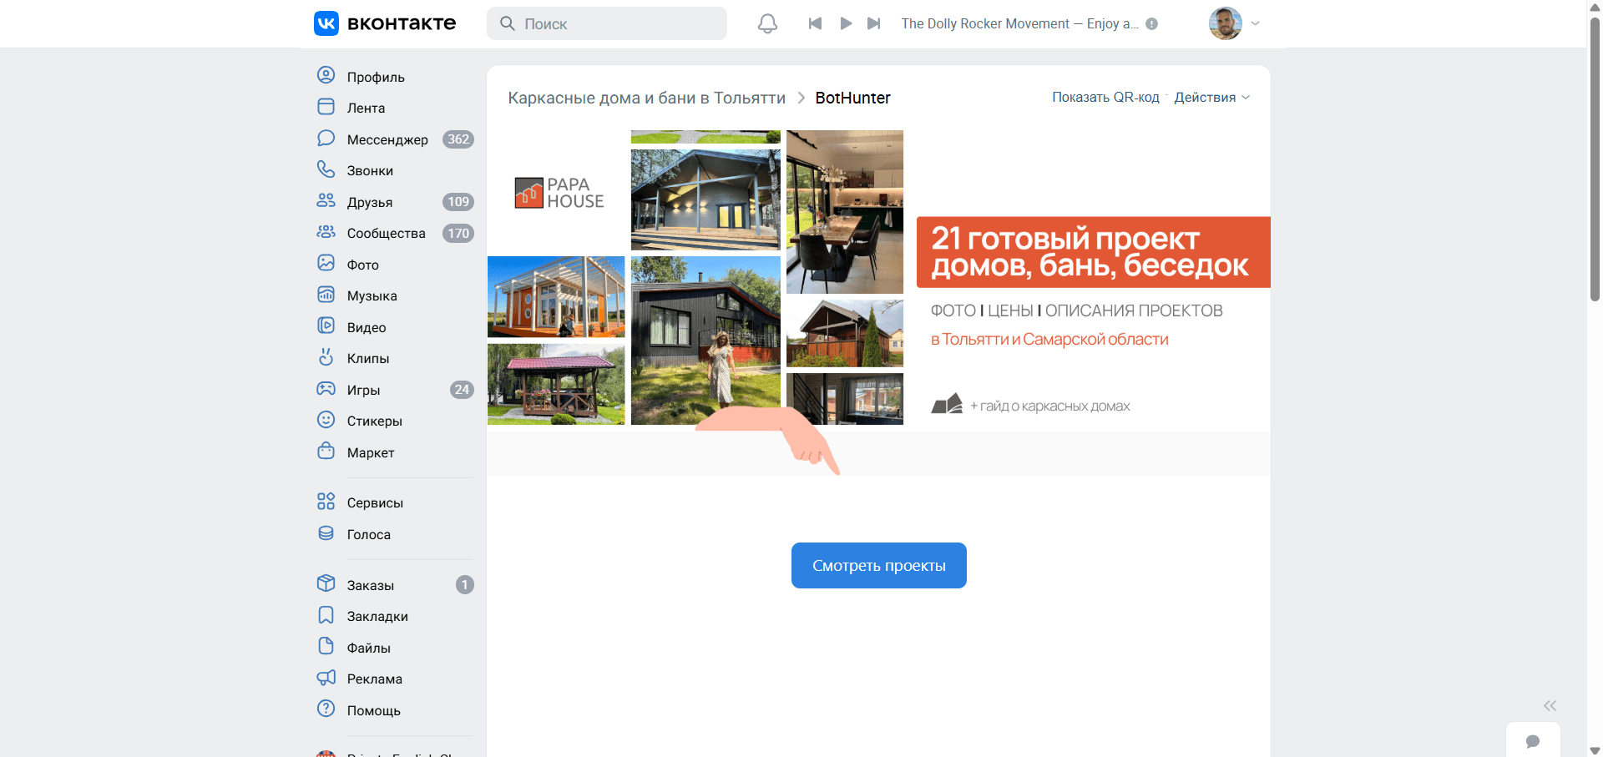Screen dimensions: 1603x757
Task: Open notifications bell
Action: (x=767, y=23)
